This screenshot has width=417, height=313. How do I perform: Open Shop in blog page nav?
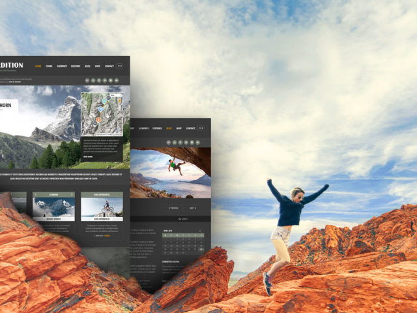[179, 128]
